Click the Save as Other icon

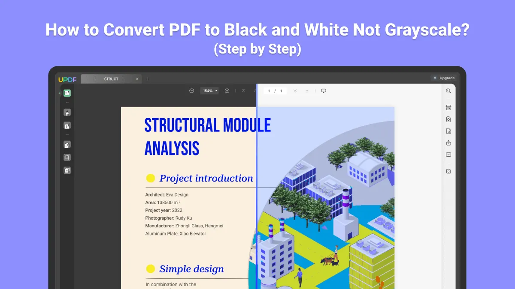click(448, 171)
